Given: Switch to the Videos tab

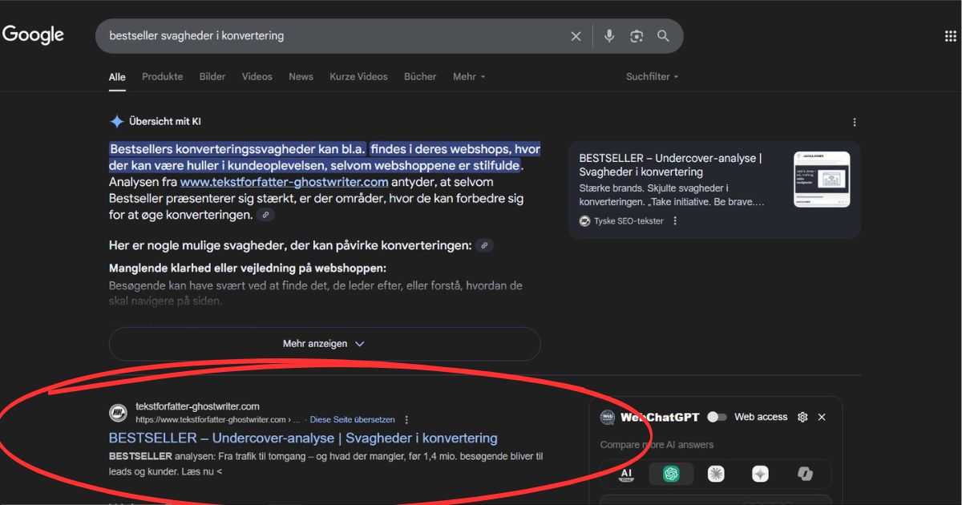Looking at the screenshot, I should 257,77.
